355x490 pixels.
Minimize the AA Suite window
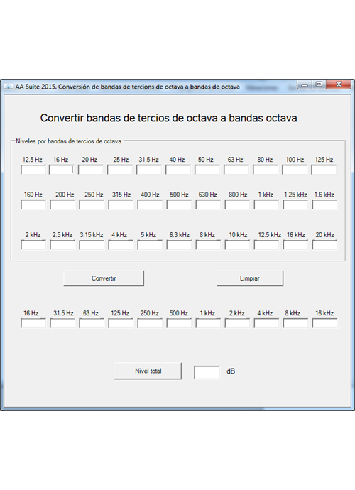305,85
